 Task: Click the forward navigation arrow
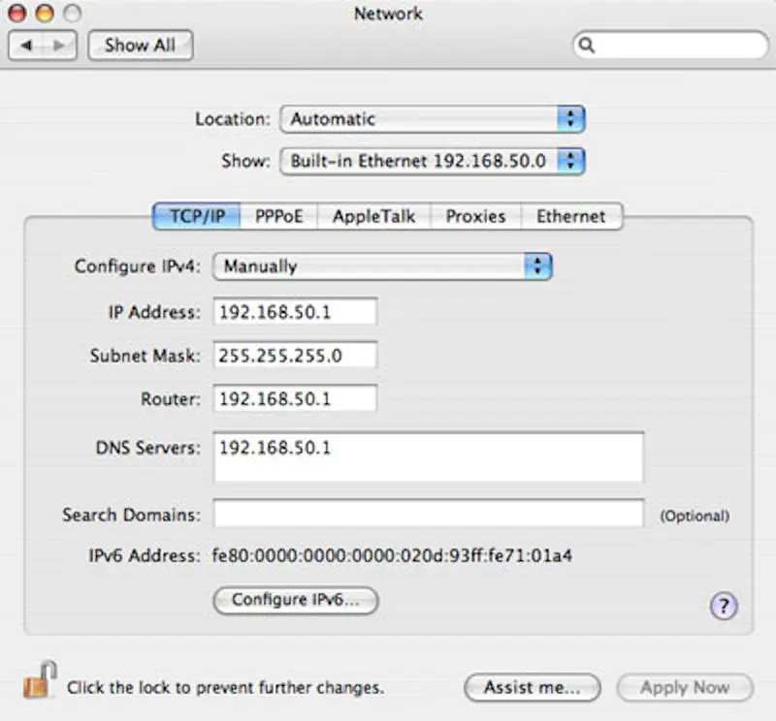pos(58,44)
